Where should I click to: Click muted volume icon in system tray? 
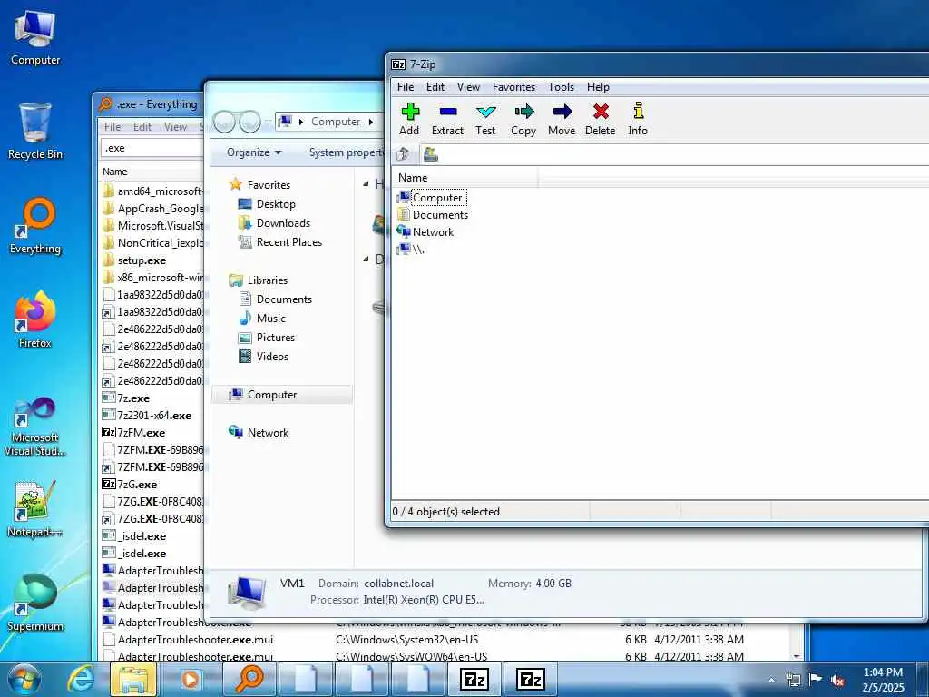click(x=837, y=680)
